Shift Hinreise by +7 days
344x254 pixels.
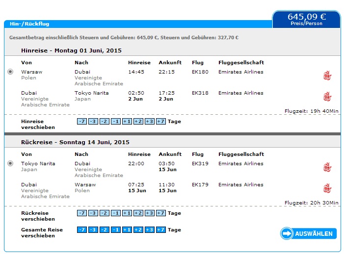161,122
